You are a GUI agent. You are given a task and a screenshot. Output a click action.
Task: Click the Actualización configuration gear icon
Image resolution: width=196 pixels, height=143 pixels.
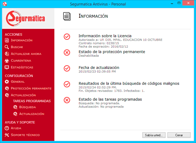7,95
